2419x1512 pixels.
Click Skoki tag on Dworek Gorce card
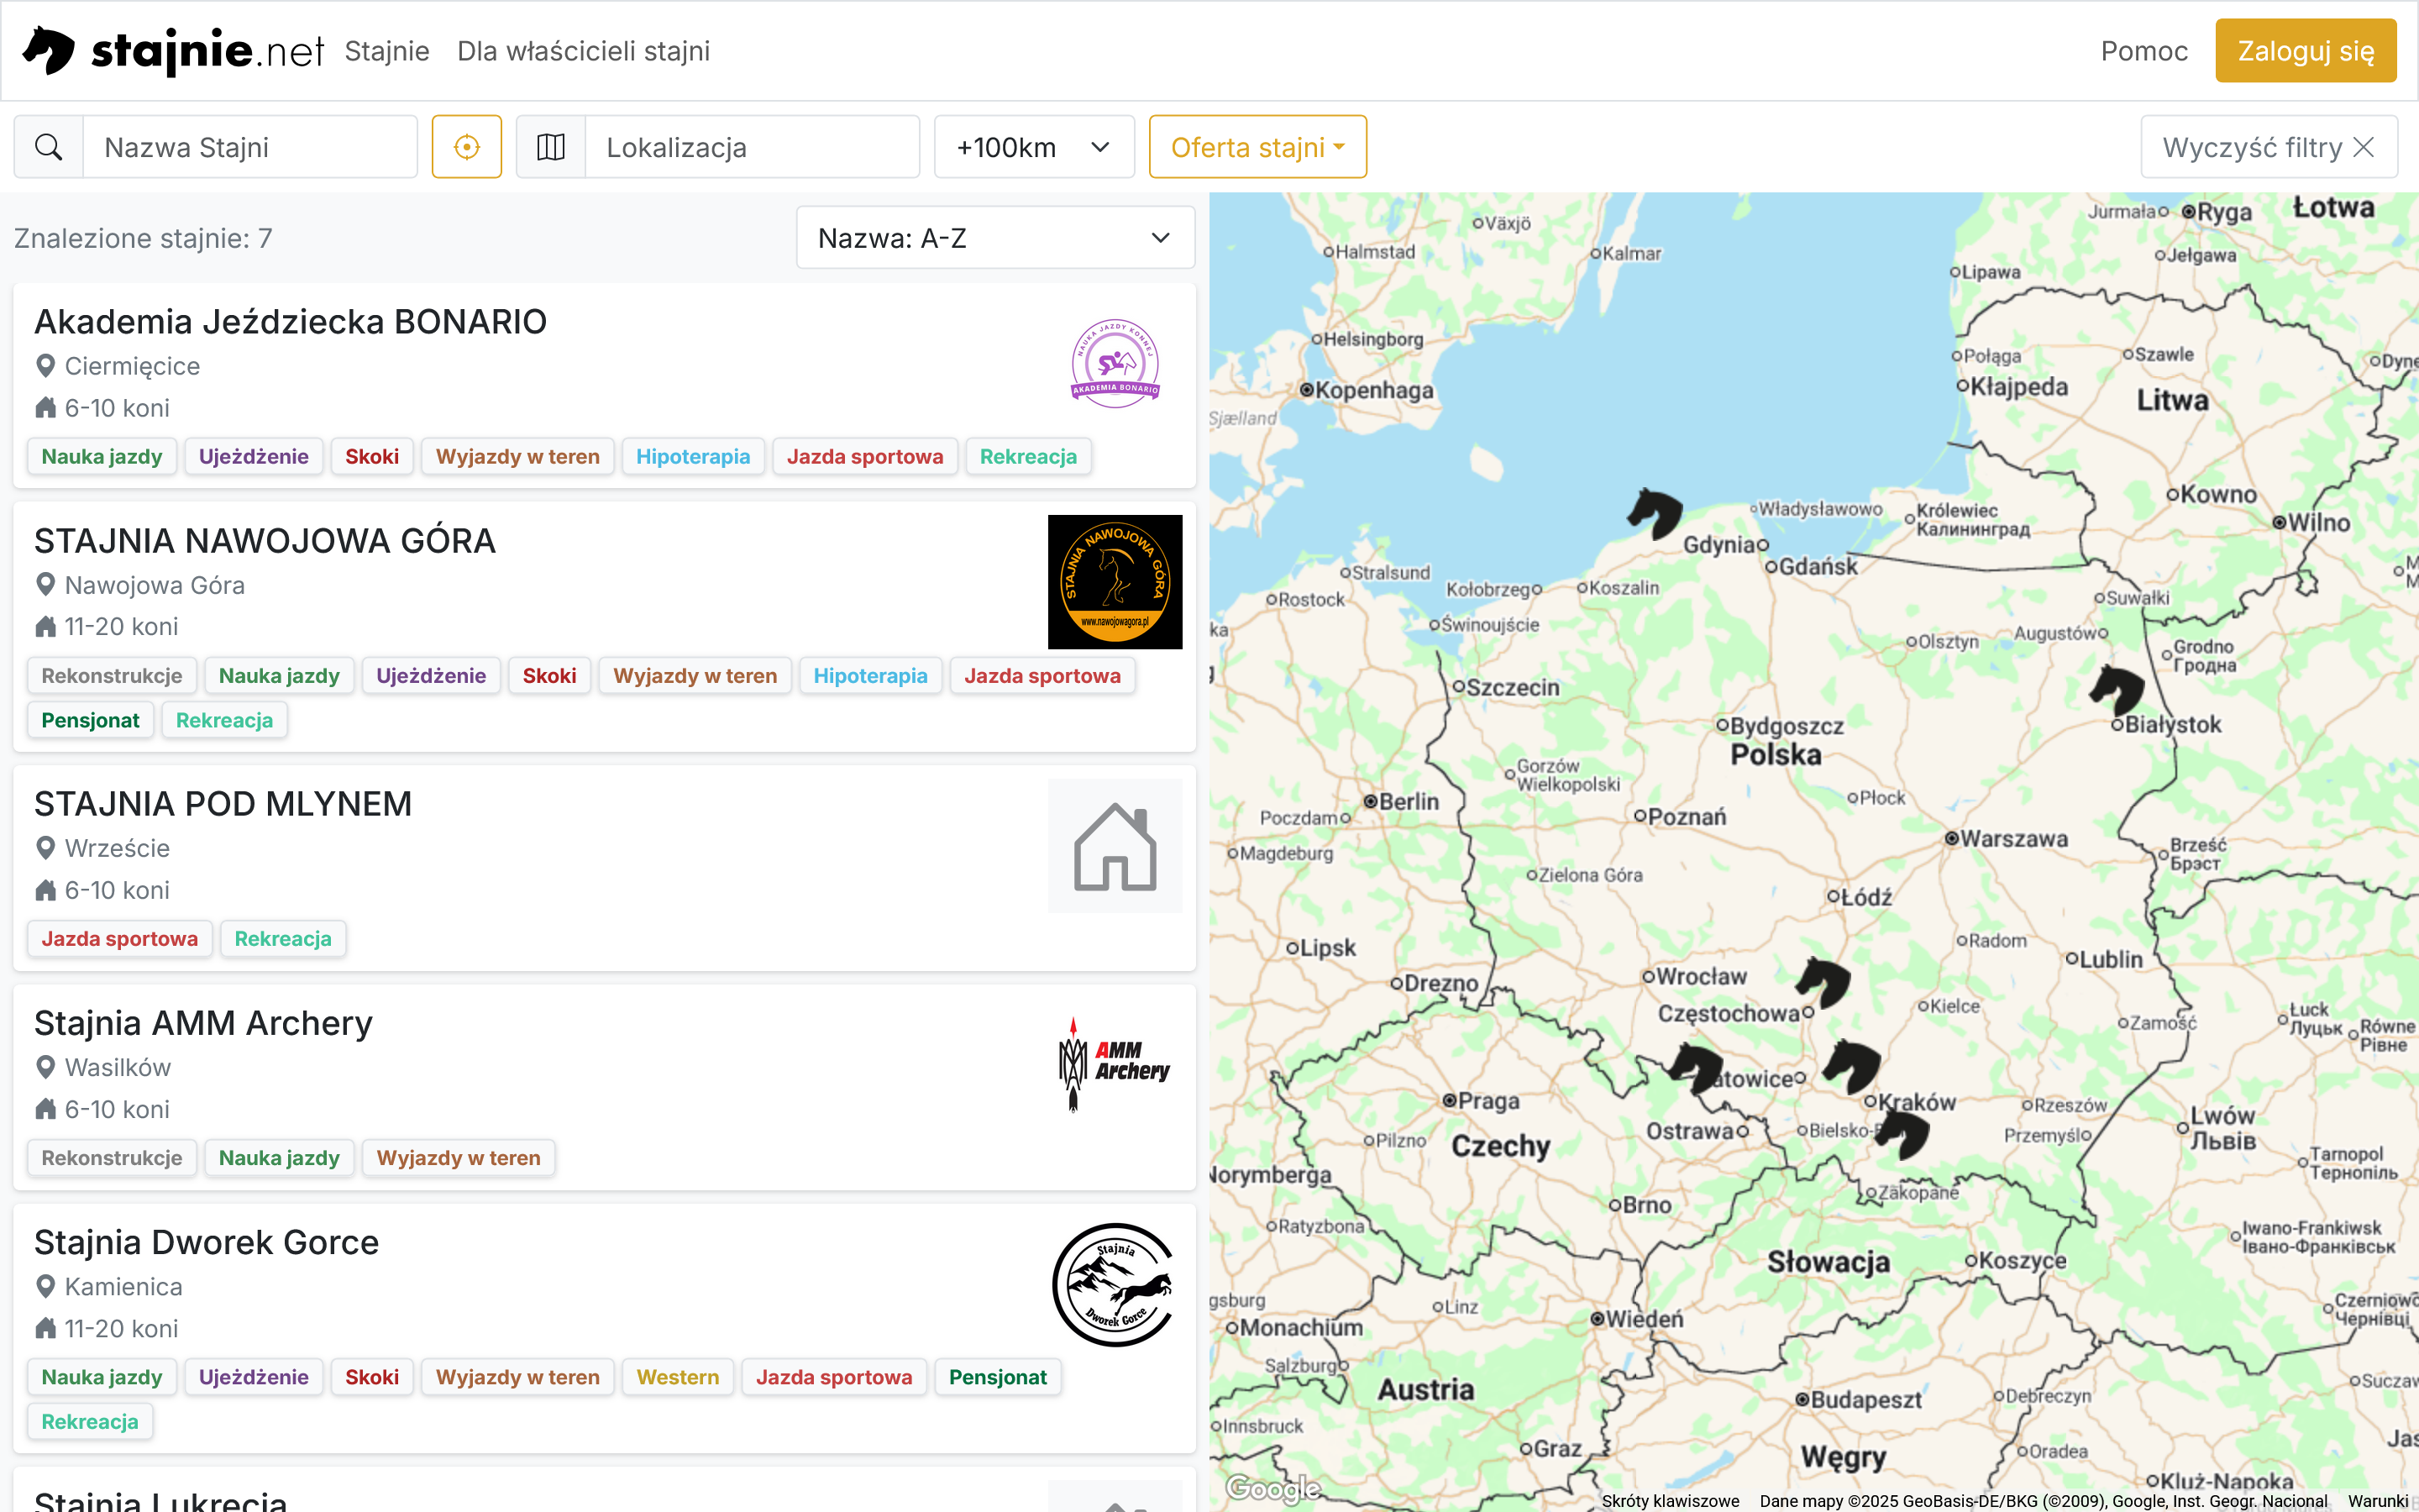point(371,1376)
